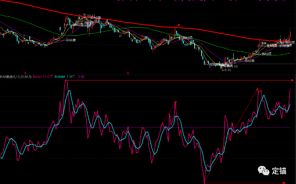This screenshot has width=296, height=184.
Task: Click the red arrowhead above the mid-chart candles
Action: 178,25
